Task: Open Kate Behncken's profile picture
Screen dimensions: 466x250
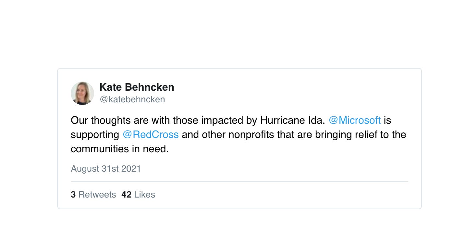Action: pyautogui.click(x=82, y=93)
